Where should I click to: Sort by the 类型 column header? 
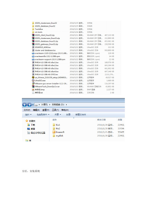(120, 120)
